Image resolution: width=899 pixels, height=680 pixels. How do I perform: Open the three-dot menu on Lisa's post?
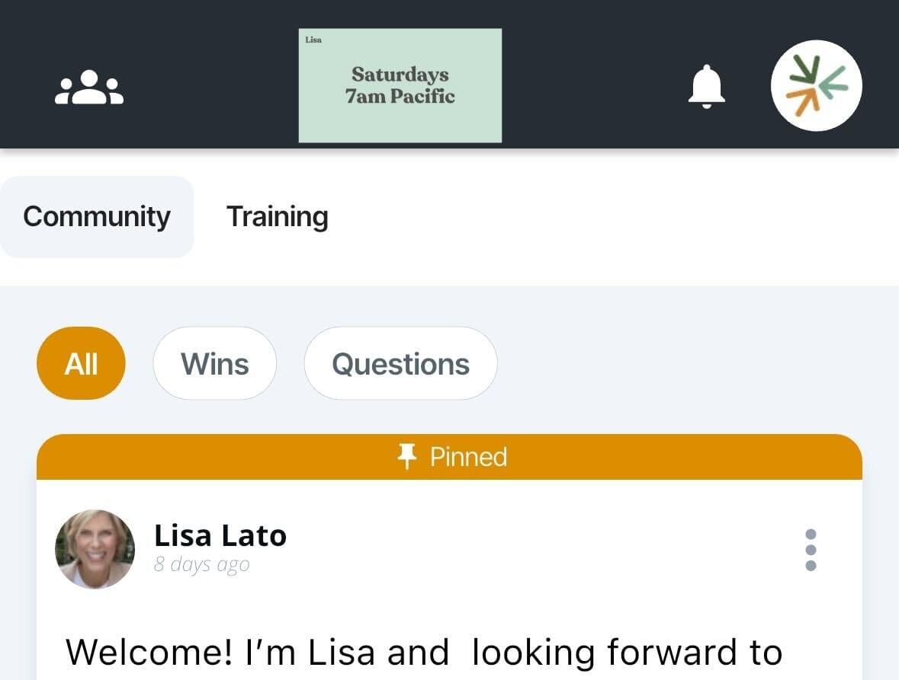811,550
